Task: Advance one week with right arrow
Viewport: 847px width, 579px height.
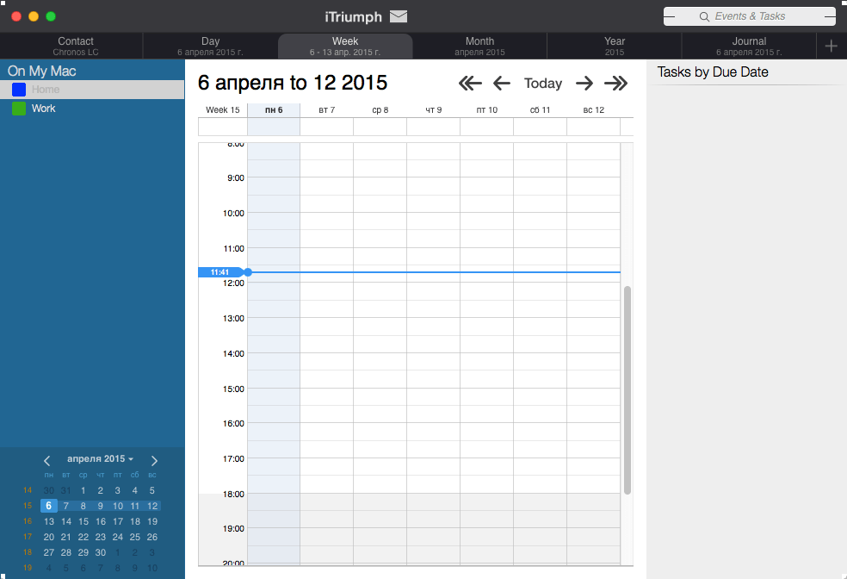Action: click(584, 84)
